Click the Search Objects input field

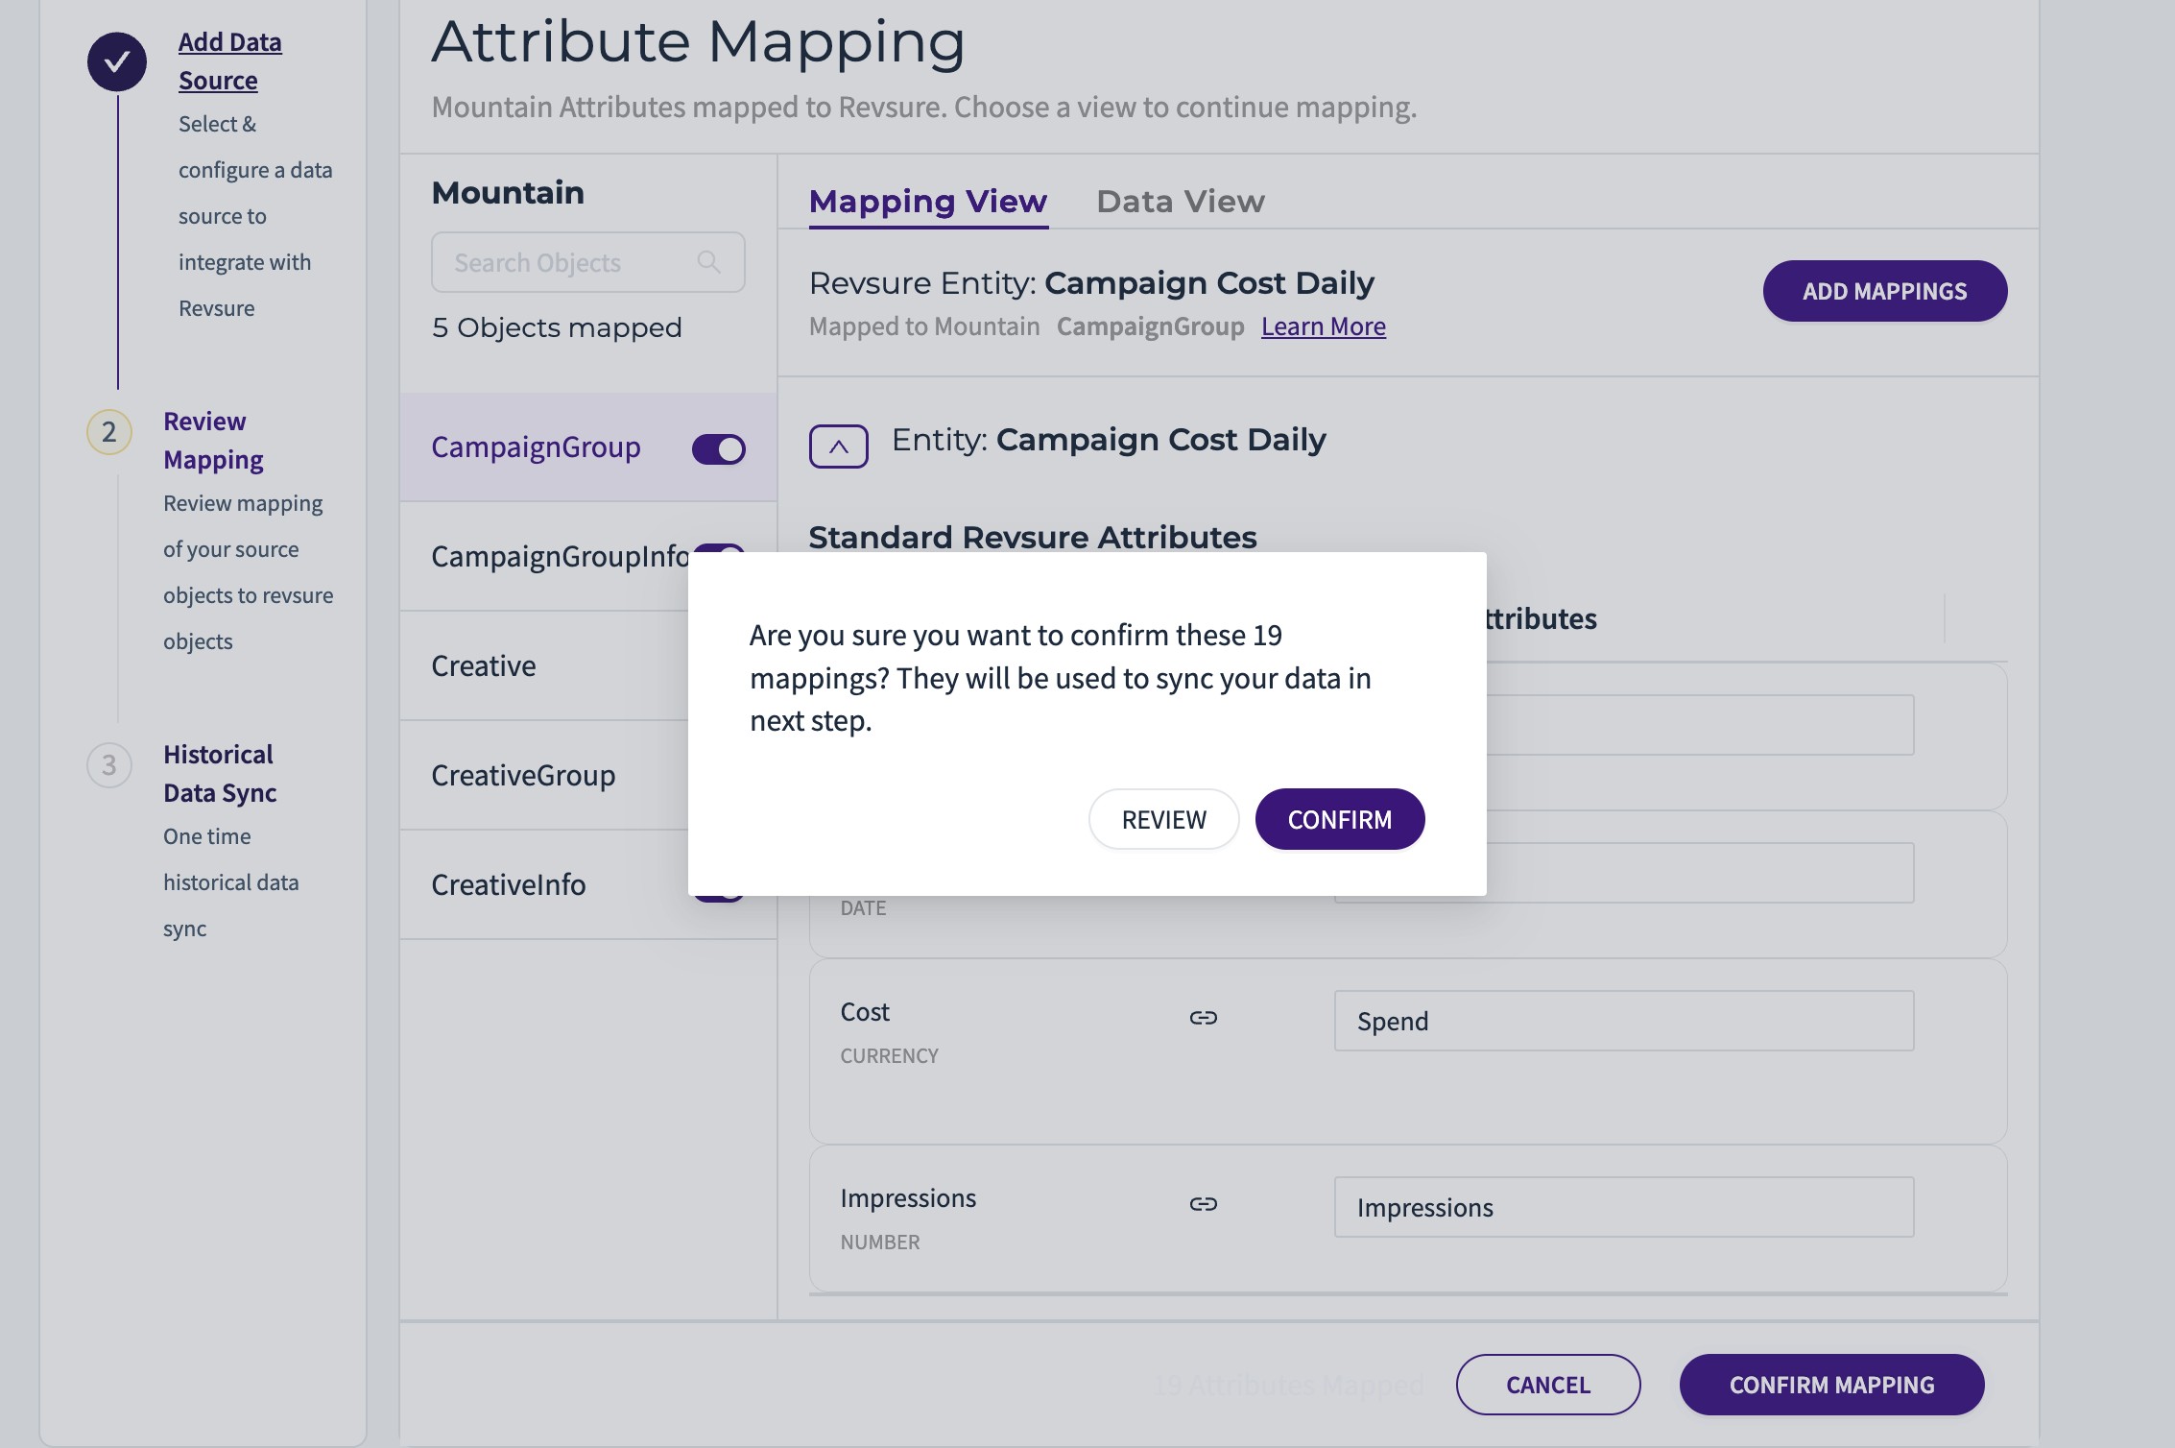[566, 262]
